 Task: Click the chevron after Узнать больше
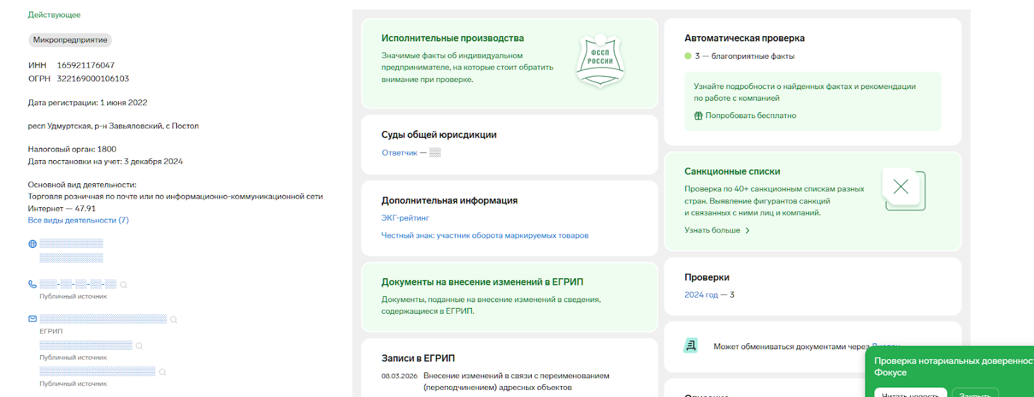click(748, 230)
